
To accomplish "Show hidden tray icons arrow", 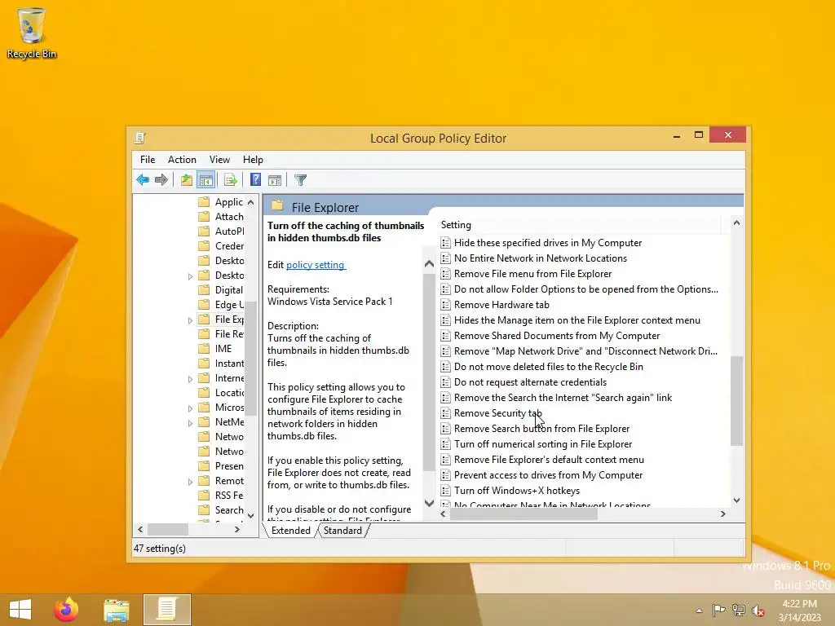I will [x=699, y=611].
